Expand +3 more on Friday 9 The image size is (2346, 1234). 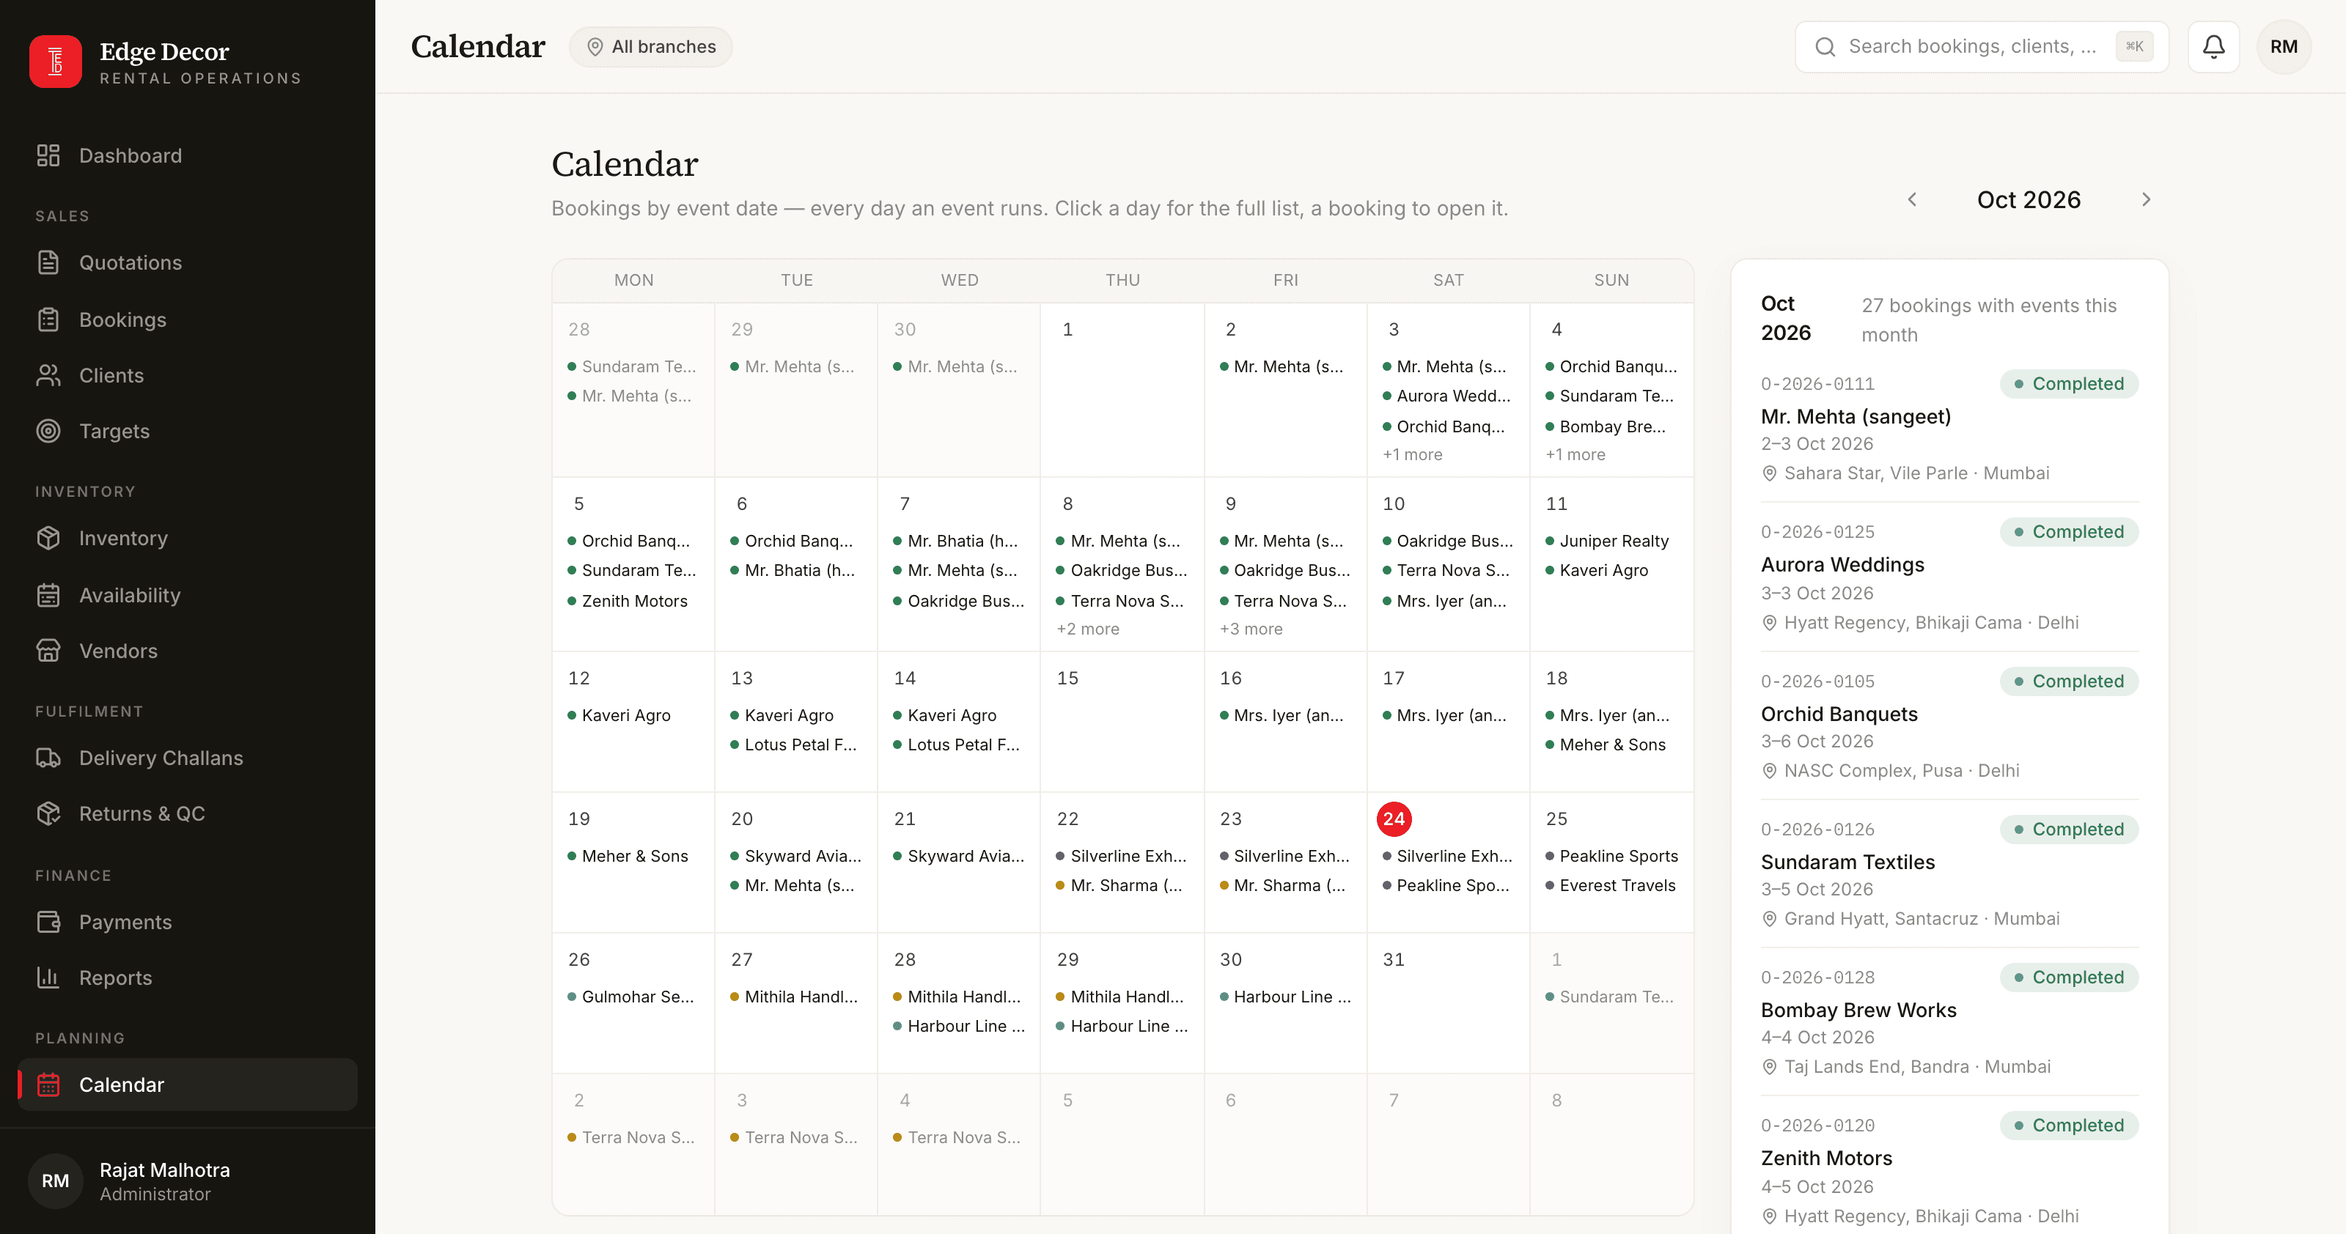coord(1251,629)
